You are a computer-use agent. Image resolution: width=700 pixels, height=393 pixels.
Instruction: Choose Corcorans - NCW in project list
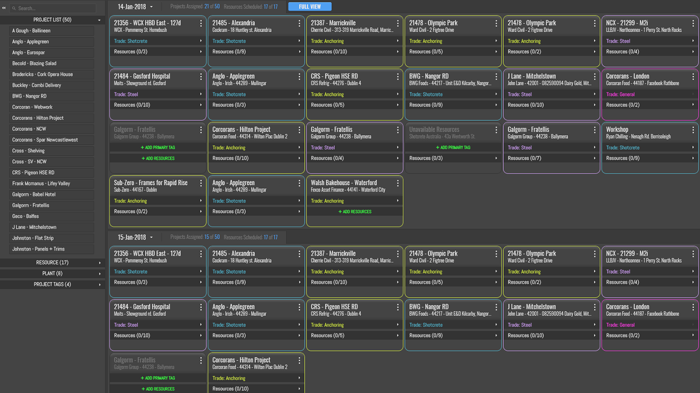[51, 129]
